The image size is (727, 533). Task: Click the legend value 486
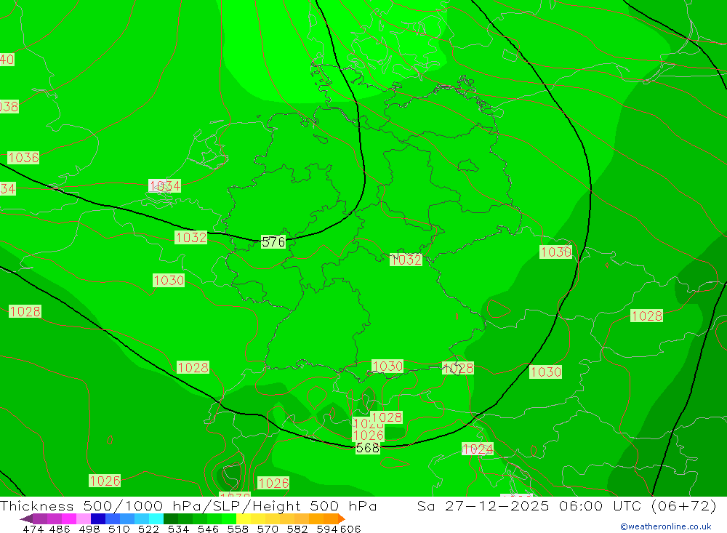pos(60,529)
